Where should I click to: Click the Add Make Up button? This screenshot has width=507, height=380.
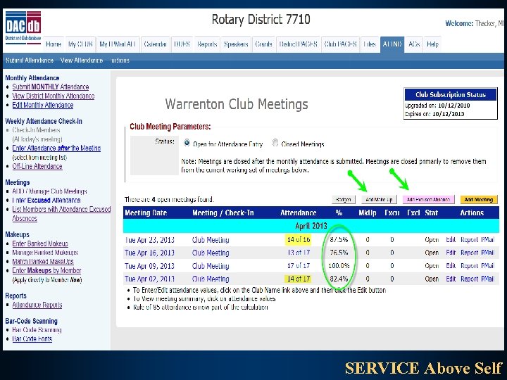coord(379,200)
